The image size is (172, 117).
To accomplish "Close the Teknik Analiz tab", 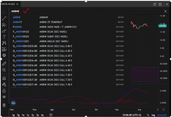I will click(17, 4).
